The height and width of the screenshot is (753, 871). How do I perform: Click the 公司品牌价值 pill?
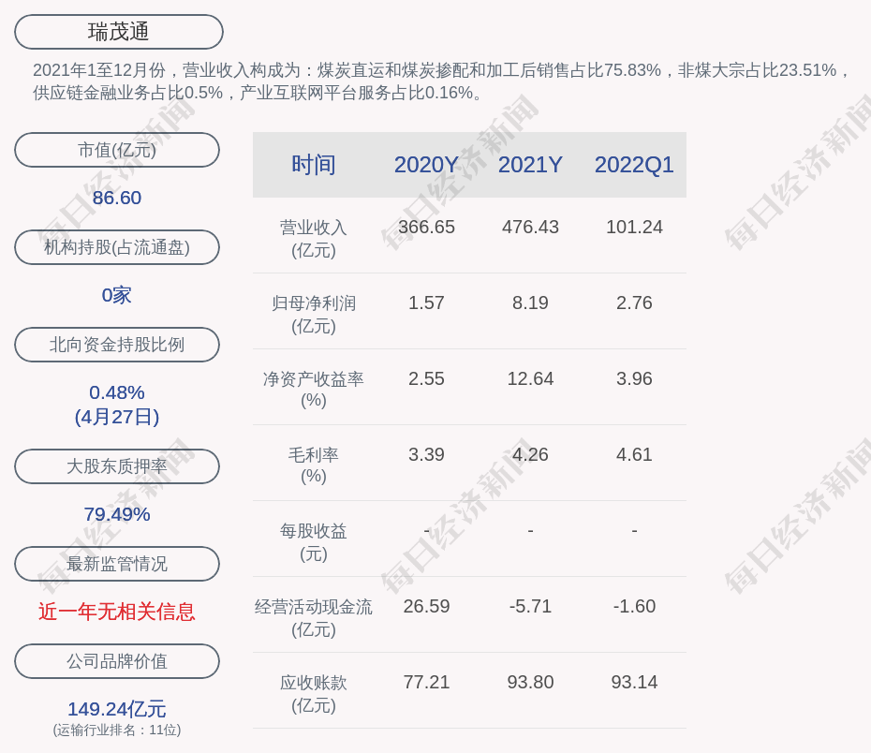click(x=117, y=661)
